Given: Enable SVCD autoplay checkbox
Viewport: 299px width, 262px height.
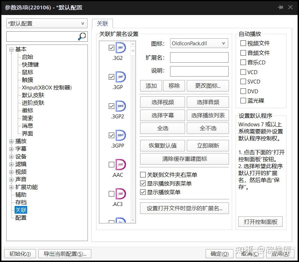Looking at the screenshot, I should pos(243,81).
